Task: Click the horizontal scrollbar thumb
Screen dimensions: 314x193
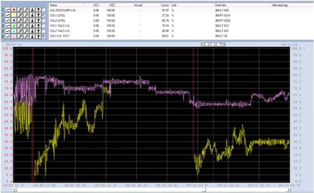Action: click(204, 190)
